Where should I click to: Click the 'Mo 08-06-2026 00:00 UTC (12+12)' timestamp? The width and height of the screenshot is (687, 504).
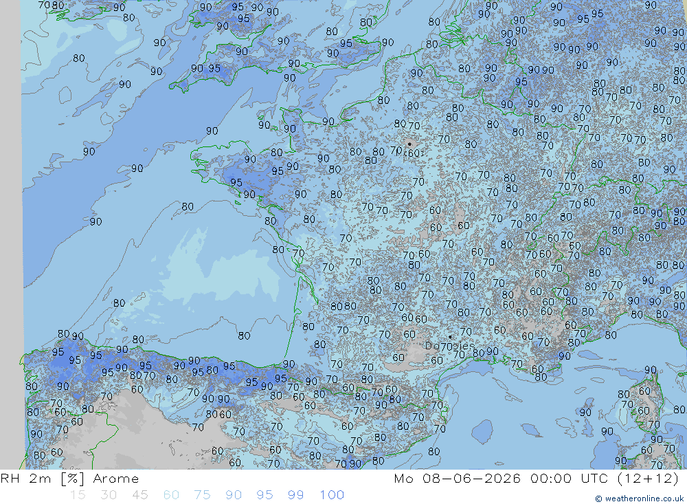(x=537, y=479)
